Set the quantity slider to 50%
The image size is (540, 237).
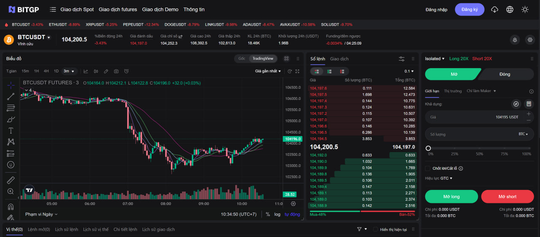(x=479, y=148)
